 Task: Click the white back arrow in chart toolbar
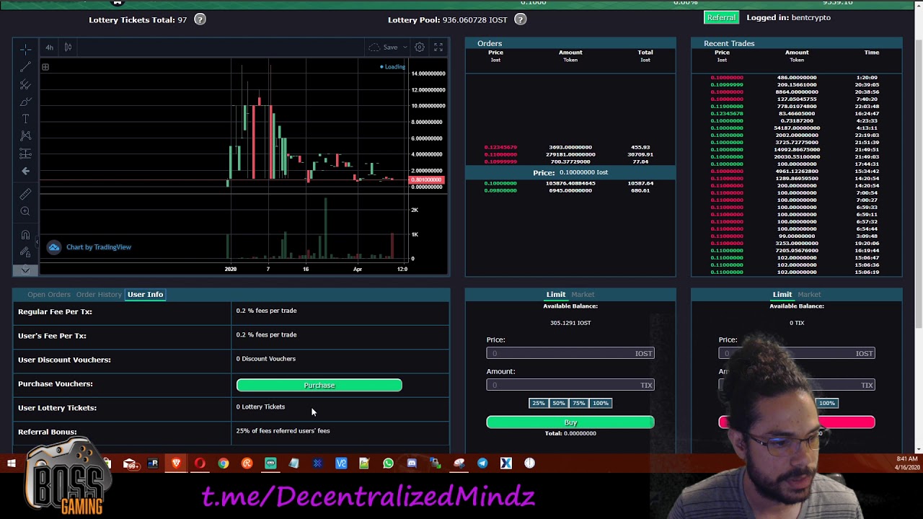point(25,172)
